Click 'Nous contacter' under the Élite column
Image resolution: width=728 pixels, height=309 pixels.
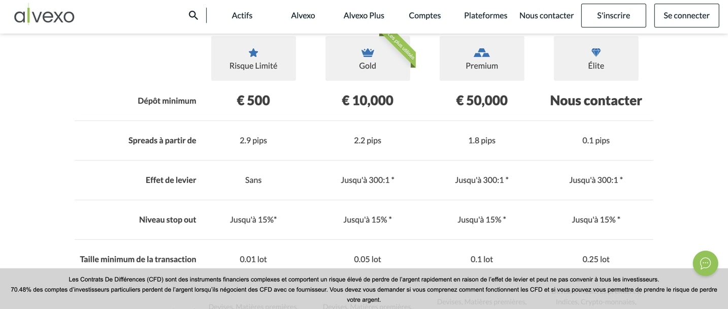click(x=595, y=100)
